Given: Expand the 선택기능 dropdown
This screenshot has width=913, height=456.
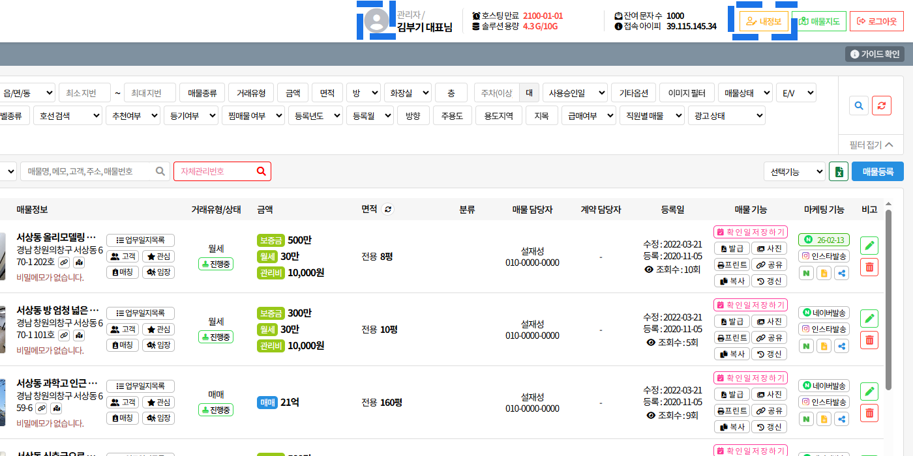Looking at the screenshot, I should click(x=794, y=172).
